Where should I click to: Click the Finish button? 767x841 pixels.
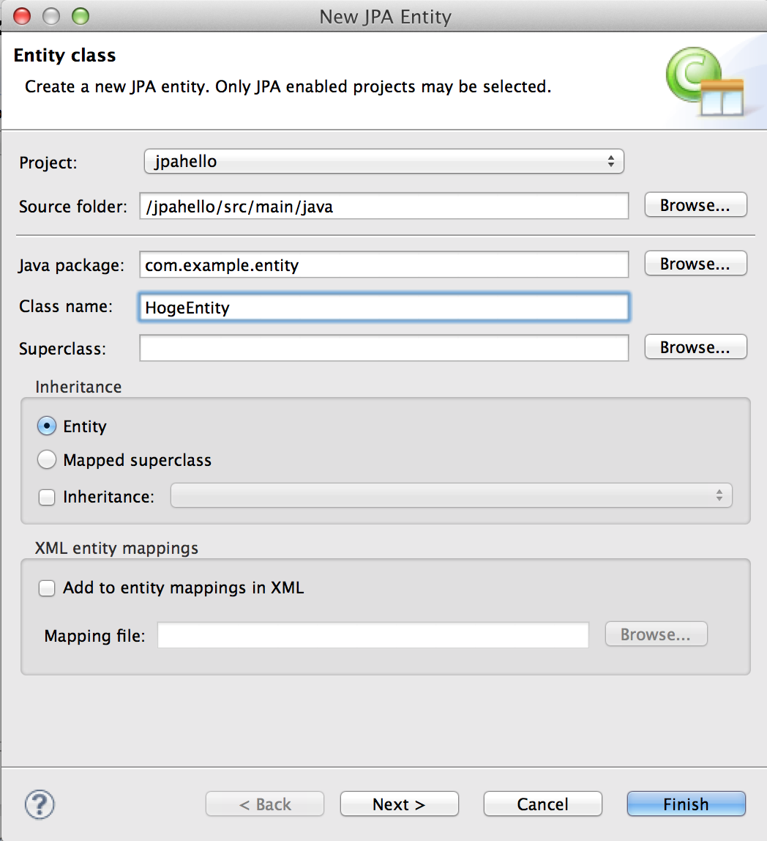coord(686,804)
